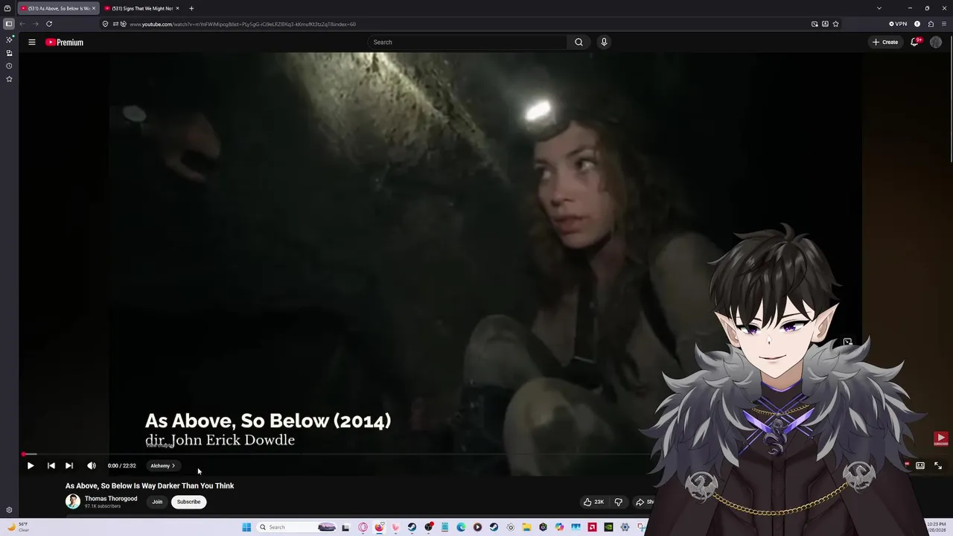Screen dimensions: 953x536
Task: Switch to Signs That We Might Not tab
Action: (x=142, y=8)
